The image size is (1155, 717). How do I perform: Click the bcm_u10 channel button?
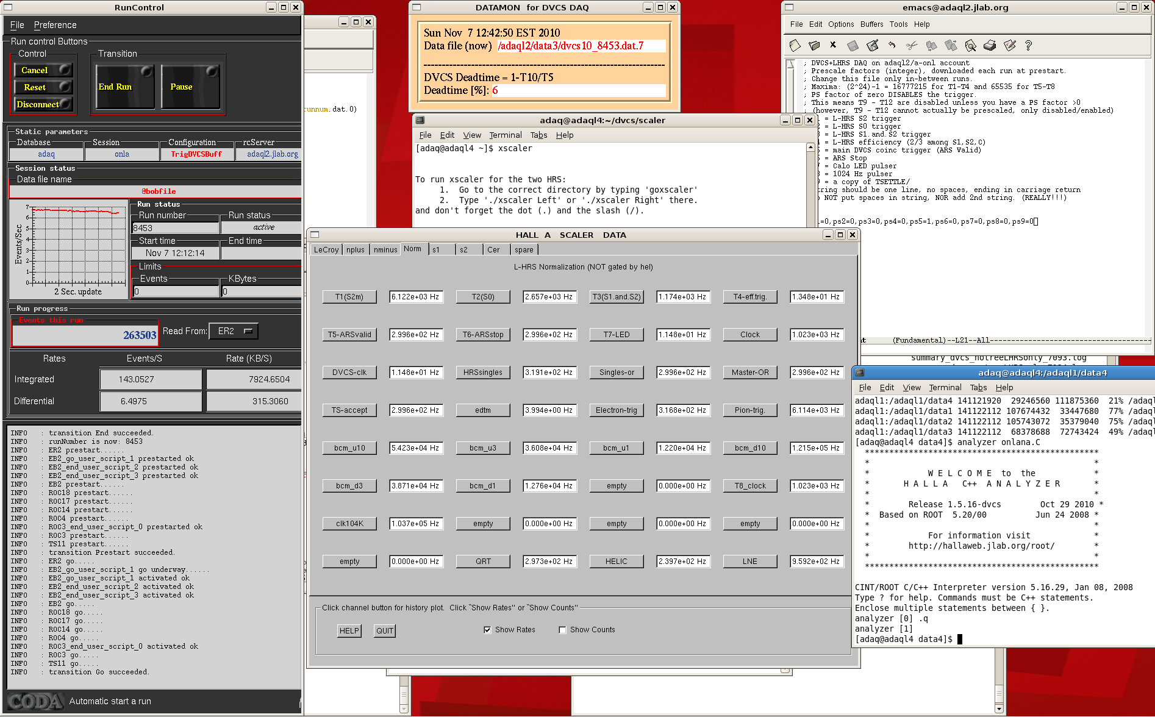(x=349, y=448)
